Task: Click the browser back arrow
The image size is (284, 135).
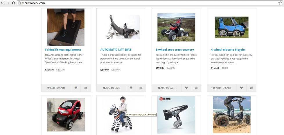Action: (3, 3)
